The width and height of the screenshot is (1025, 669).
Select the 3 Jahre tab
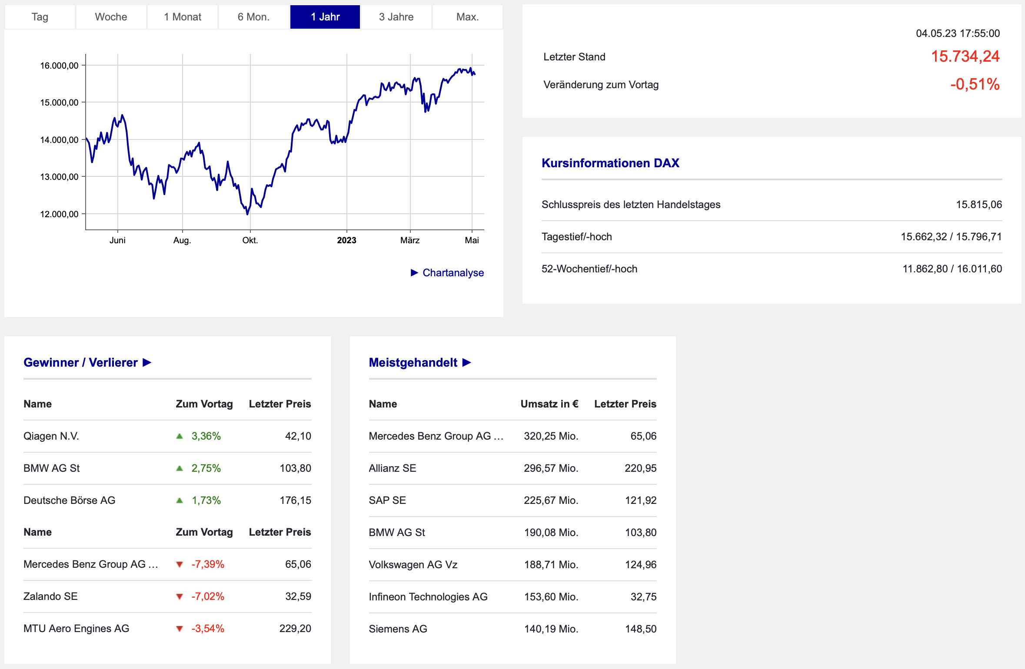click(396, 17)
